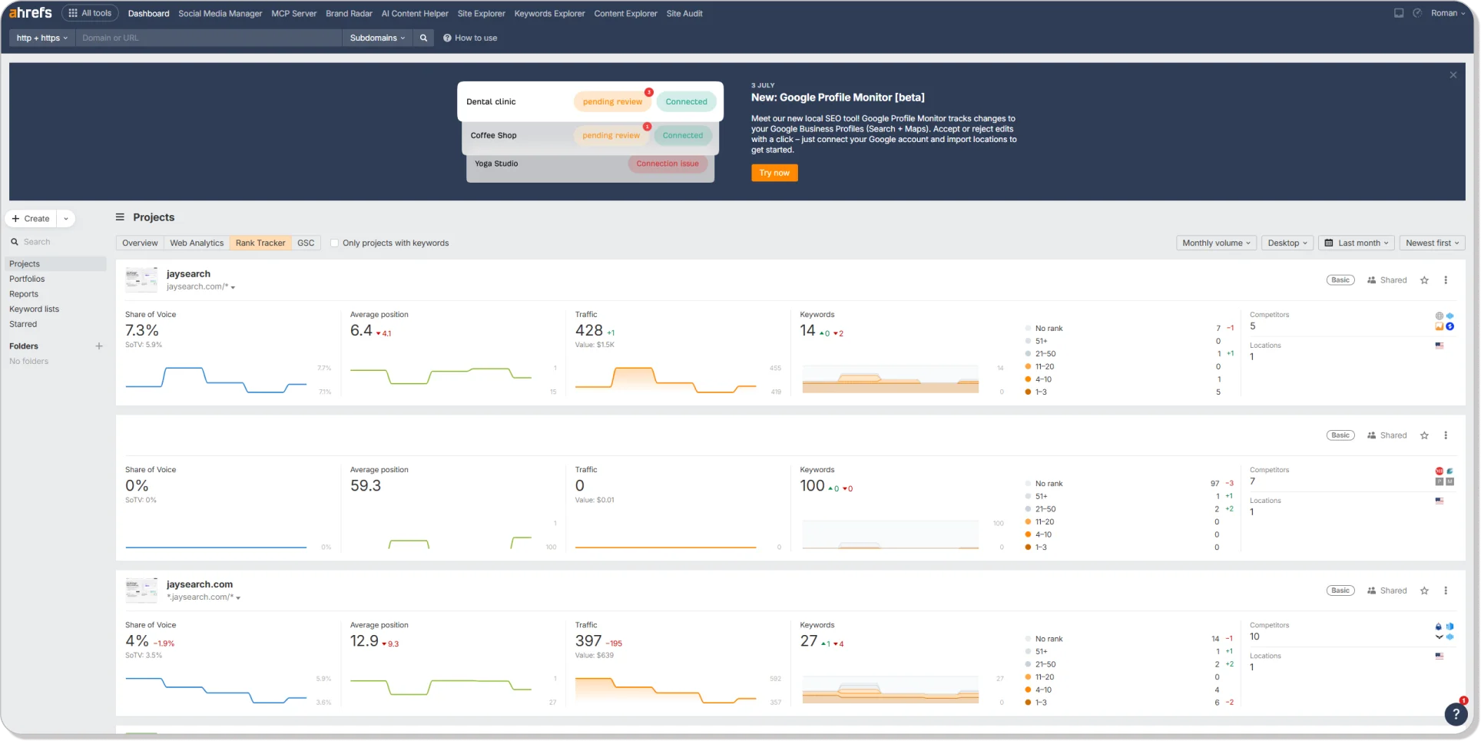Open search from the domain input toolbar

point(423,37)
